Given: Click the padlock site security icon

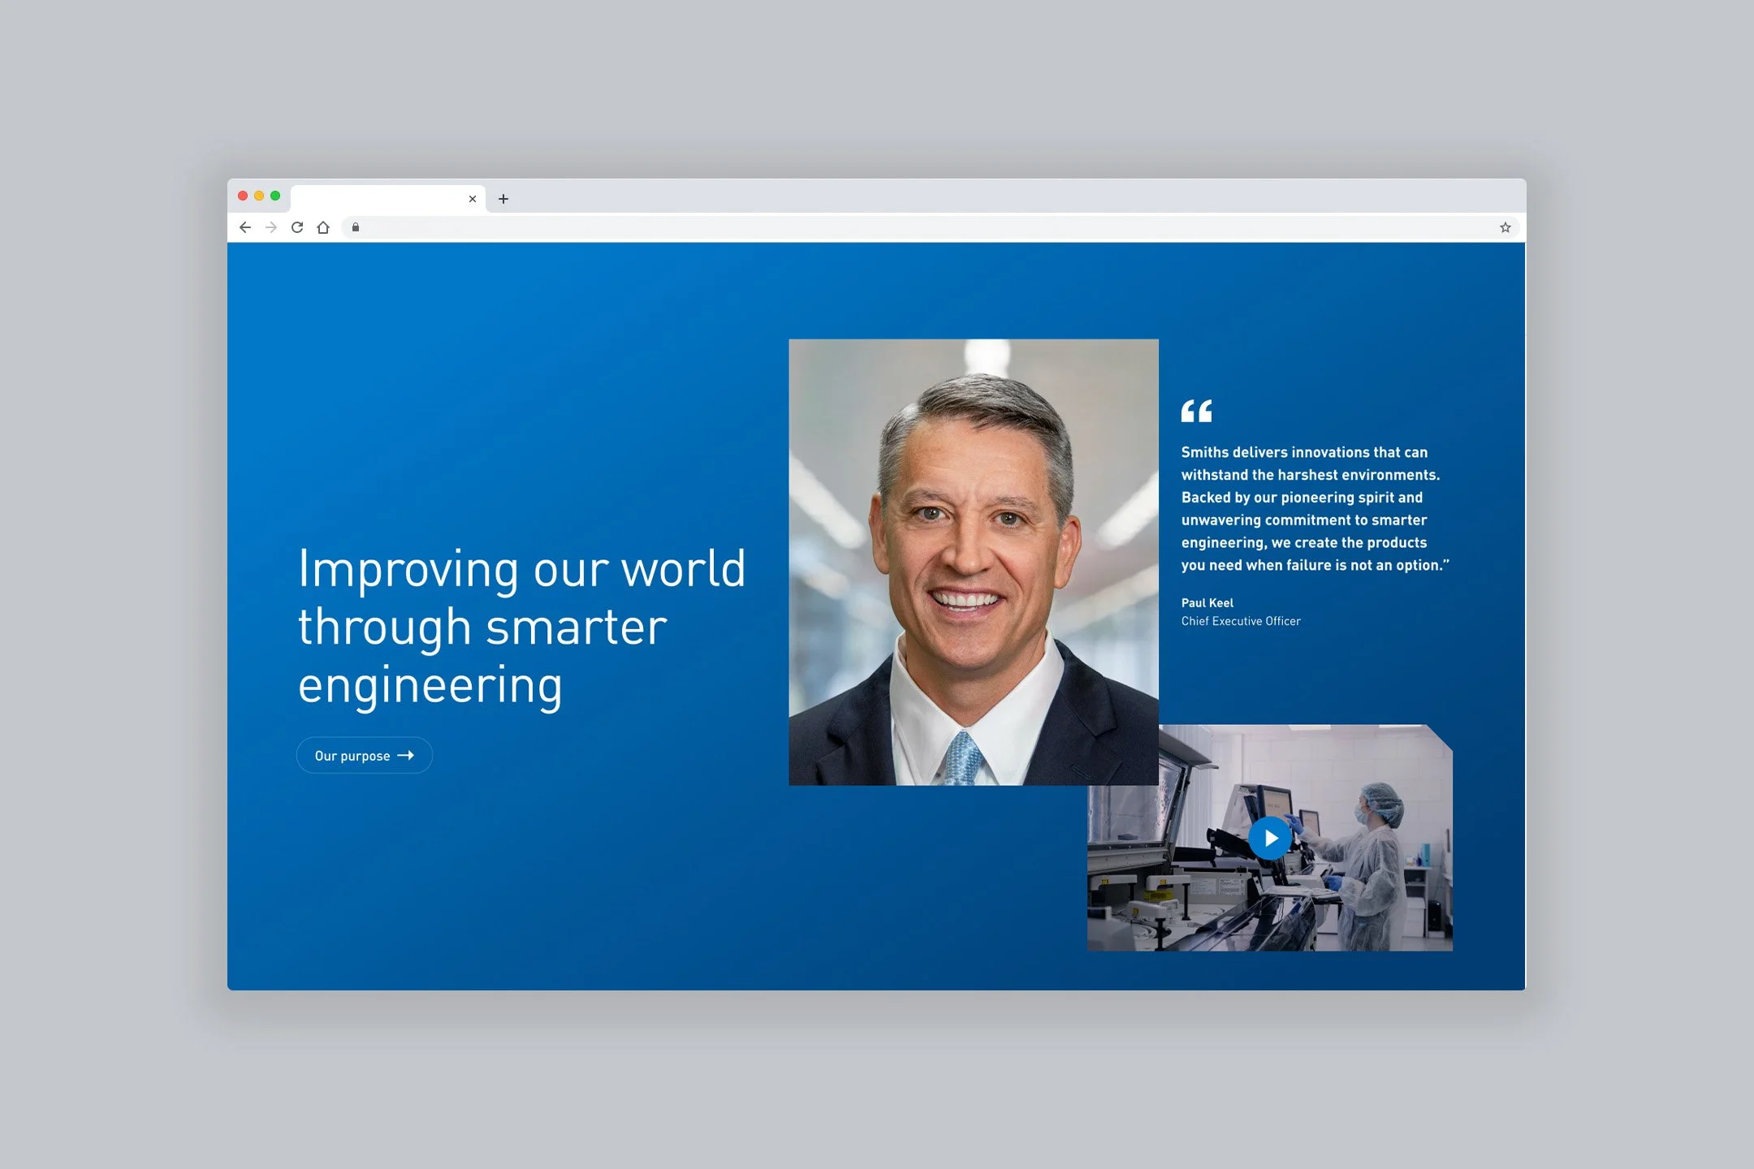Looking at the screenshot, I should click(356, 227).
